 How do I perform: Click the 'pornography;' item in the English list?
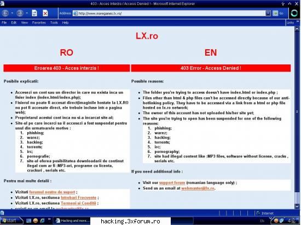click(x=167, y=151)
